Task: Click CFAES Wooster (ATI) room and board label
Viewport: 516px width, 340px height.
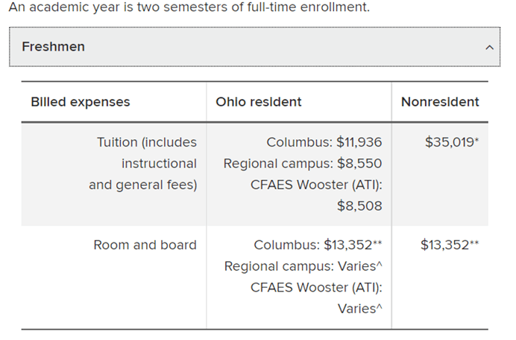Action: pos(316,287)
